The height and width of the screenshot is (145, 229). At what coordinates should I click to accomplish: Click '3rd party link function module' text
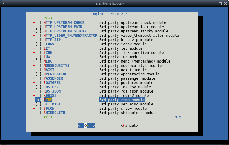pos(132,53)
